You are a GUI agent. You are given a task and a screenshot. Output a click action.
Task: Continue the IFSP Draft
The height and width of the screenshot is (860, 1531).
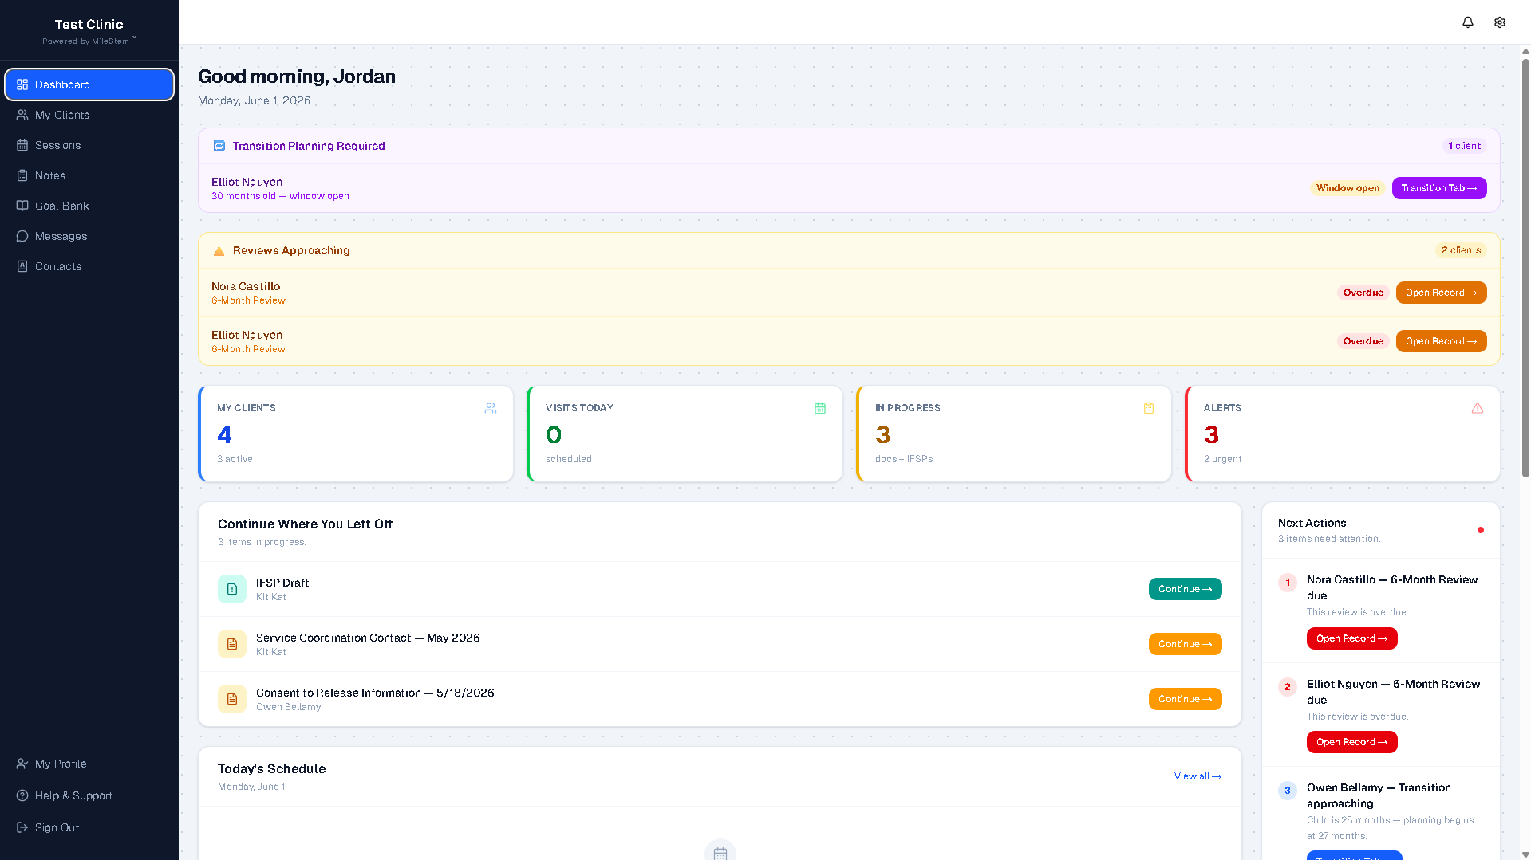pyautogui.click(x=1185, y=589)
